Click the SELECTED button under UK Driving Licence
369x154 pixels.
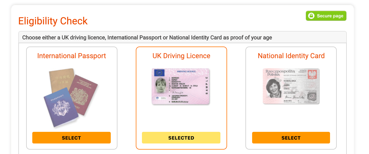(181, 138)
